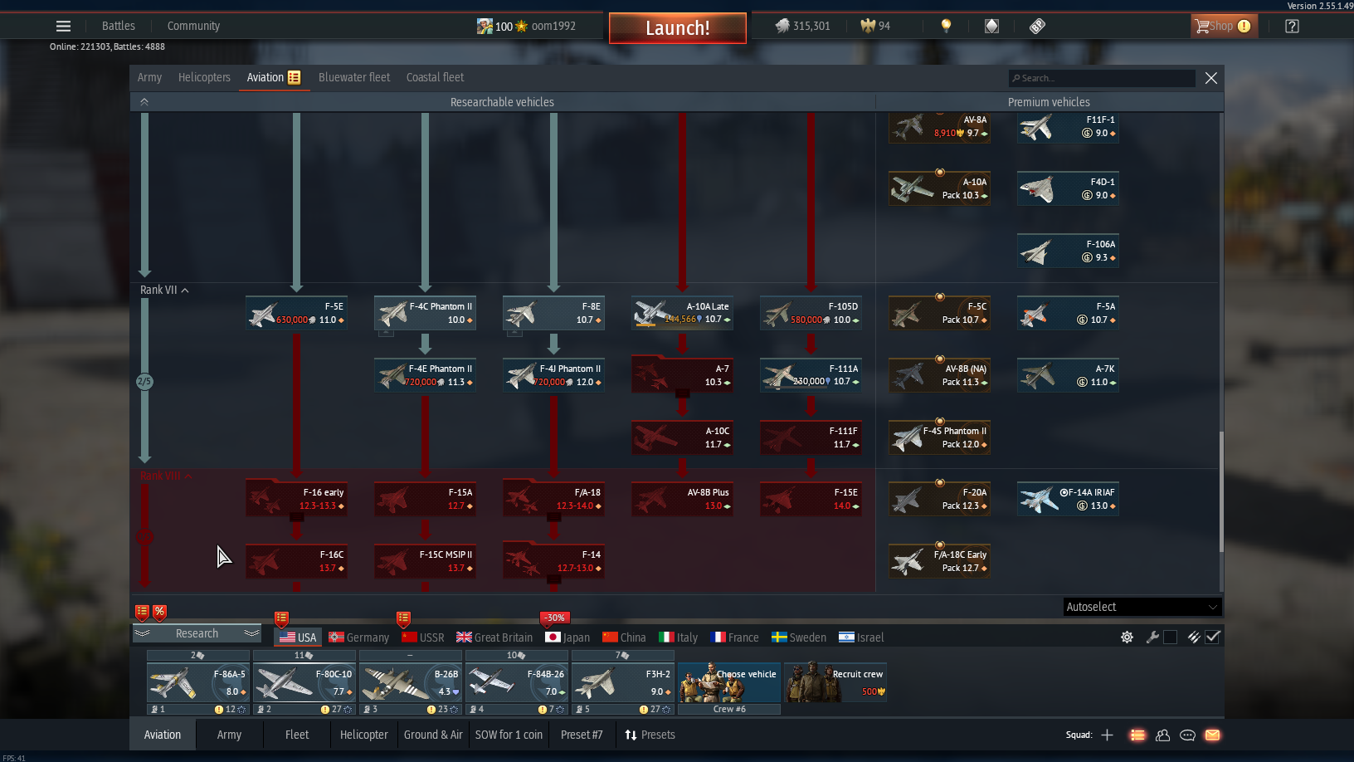The image size is (1354, 762).
Task: Open the contacts friends list icon
Action: click(x=1162, y=735)
